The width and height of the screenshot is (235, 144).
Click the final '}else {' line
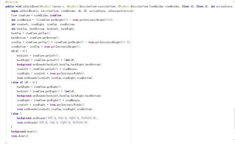click(16, 114)
